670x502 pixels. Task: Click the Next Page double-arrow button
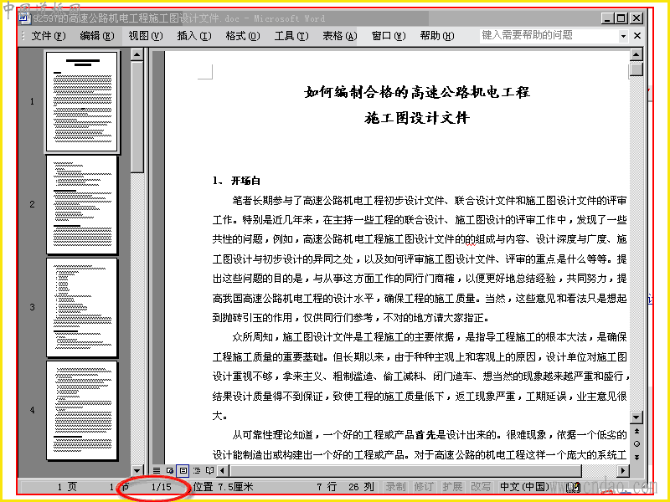tap(636, 457)
